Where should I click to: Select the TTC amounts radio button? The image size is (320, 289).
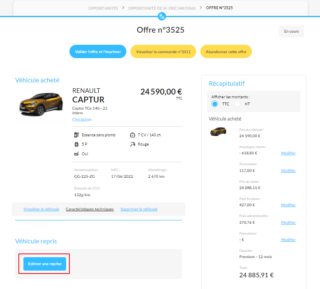coord(215,104)
